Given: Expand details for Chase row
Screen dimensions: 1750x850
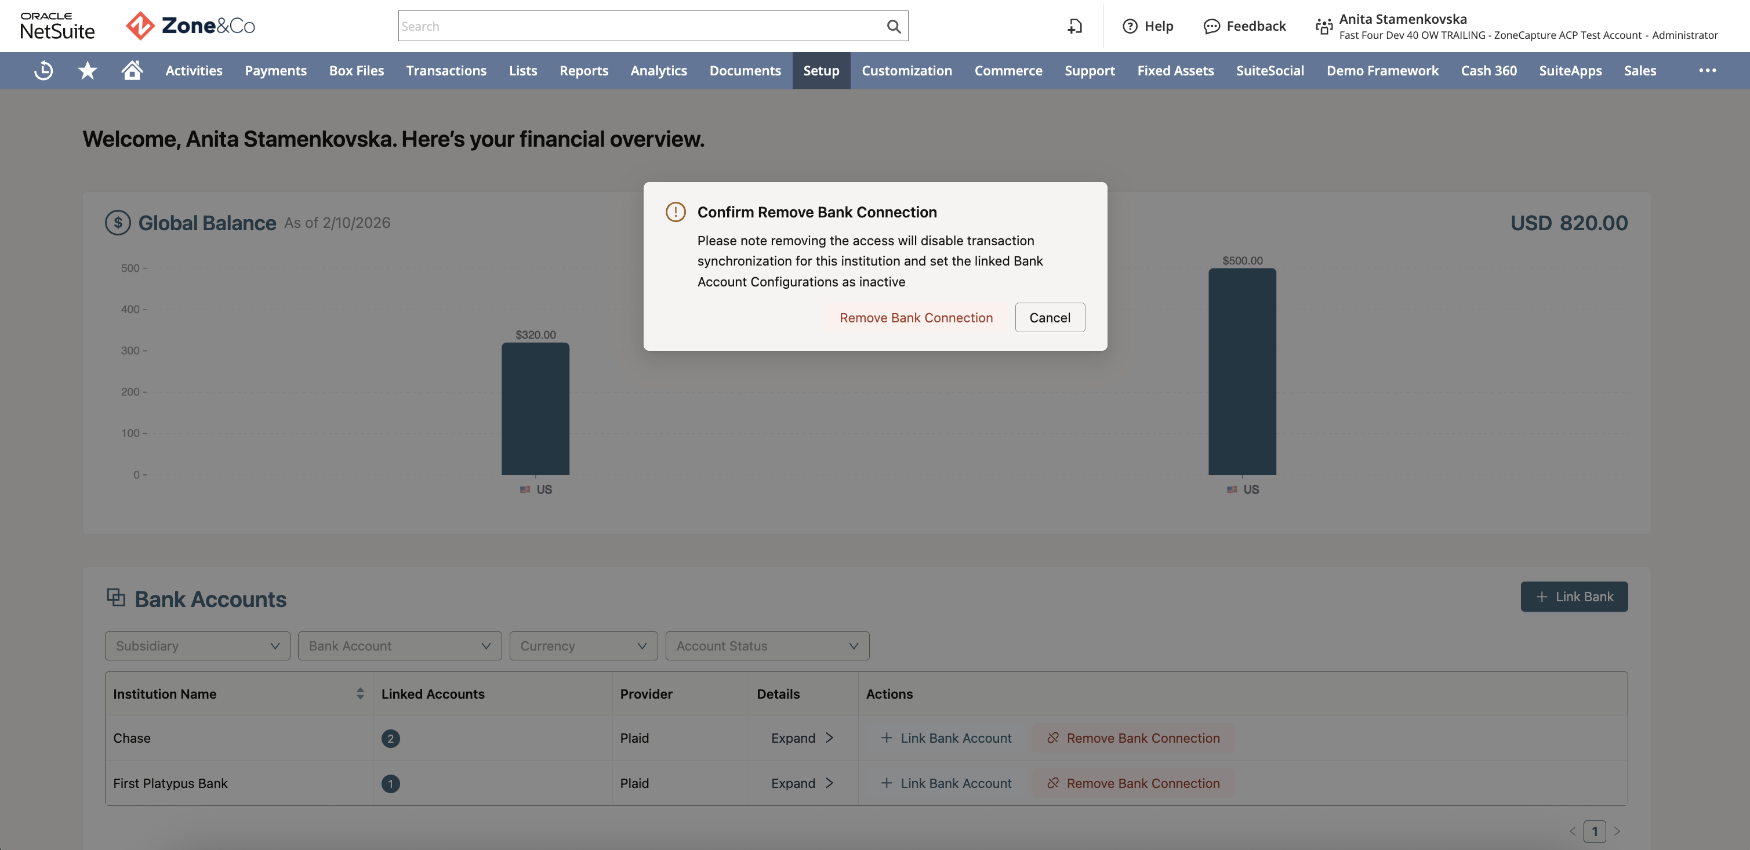Looking at the screenshot, I should [803, 738].
